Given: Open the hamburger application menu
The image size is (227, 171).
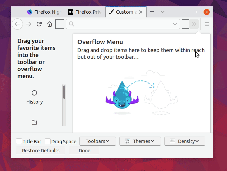Looking at the screenshot, I should [207, 24].
